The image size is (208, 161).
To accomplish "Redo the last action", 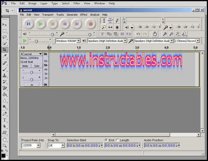I will coord(145,34).
